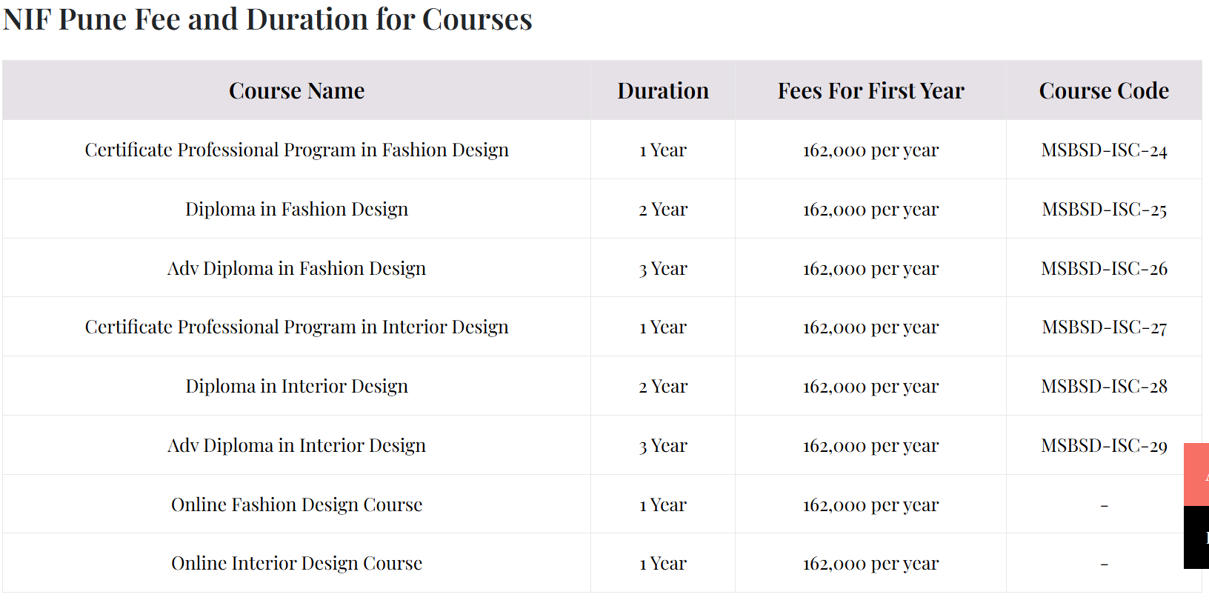Click the Course Code column header
The height and width of the screenshot is (603, 1209).
(x=1104, y=90)
